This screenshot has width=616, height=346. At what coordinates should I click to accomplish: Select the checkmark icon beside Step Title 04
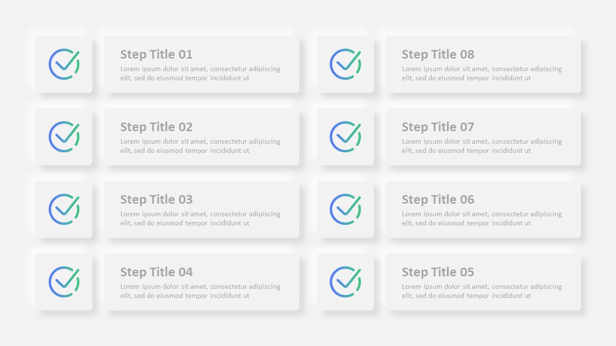pyautogui.click(x=64, y=282)
